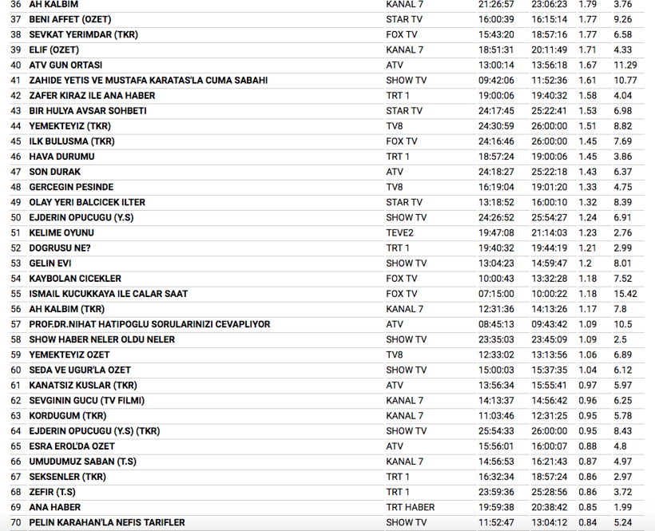Select ESRA EROL'DA OZET program

72,446
